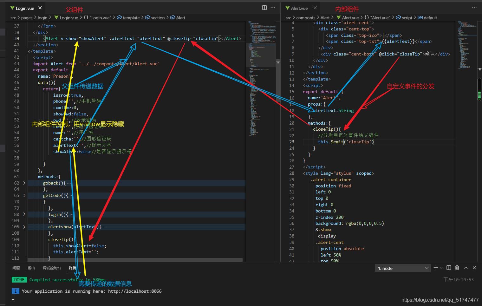
Task: Click line number 39 in Login.vue
Action: (x=16, y=38)
